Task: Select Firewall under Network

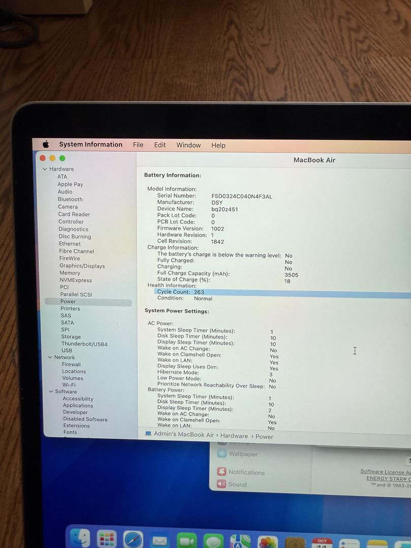Action: coord(72,364)
